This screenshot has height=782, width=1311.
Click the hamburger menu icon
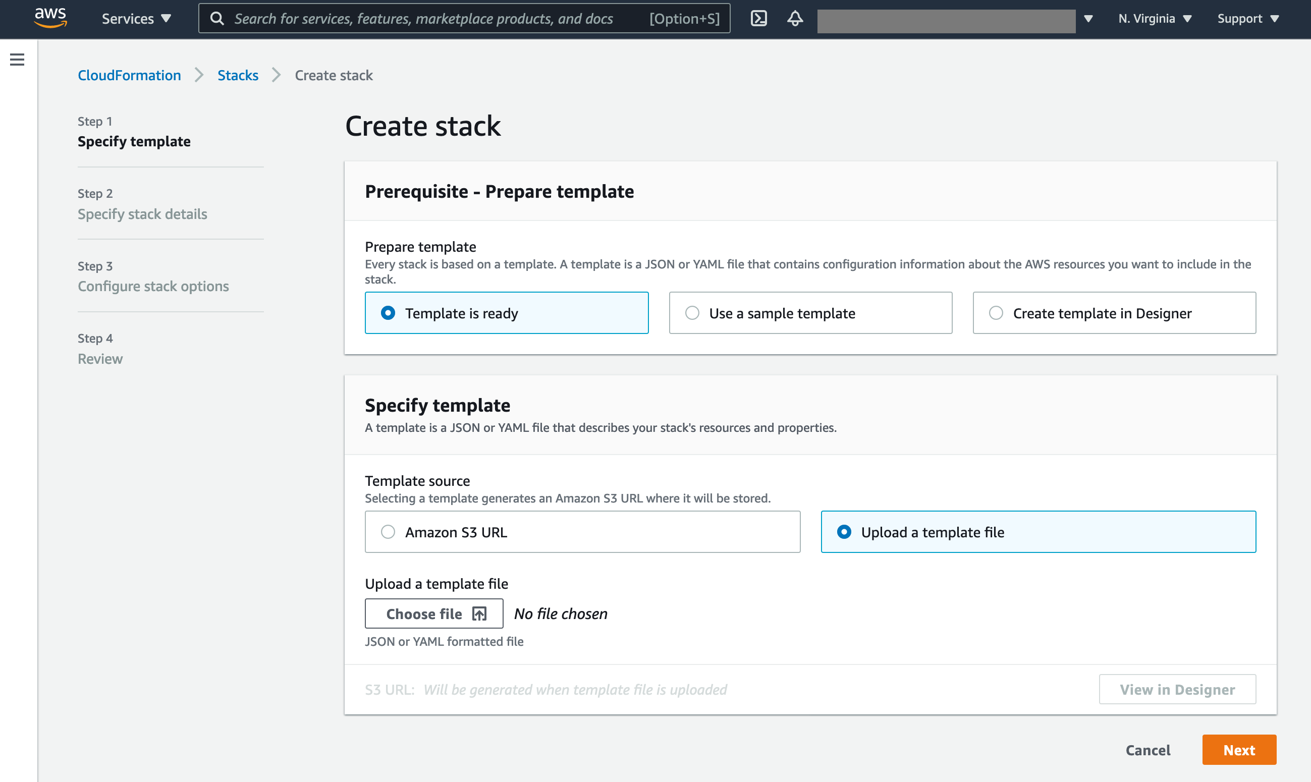(17, 59)
